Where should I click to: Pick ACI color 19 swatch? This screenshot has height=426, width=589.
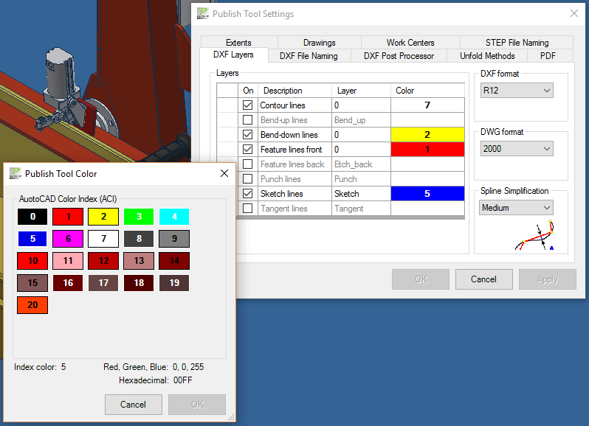click(174, 283)
